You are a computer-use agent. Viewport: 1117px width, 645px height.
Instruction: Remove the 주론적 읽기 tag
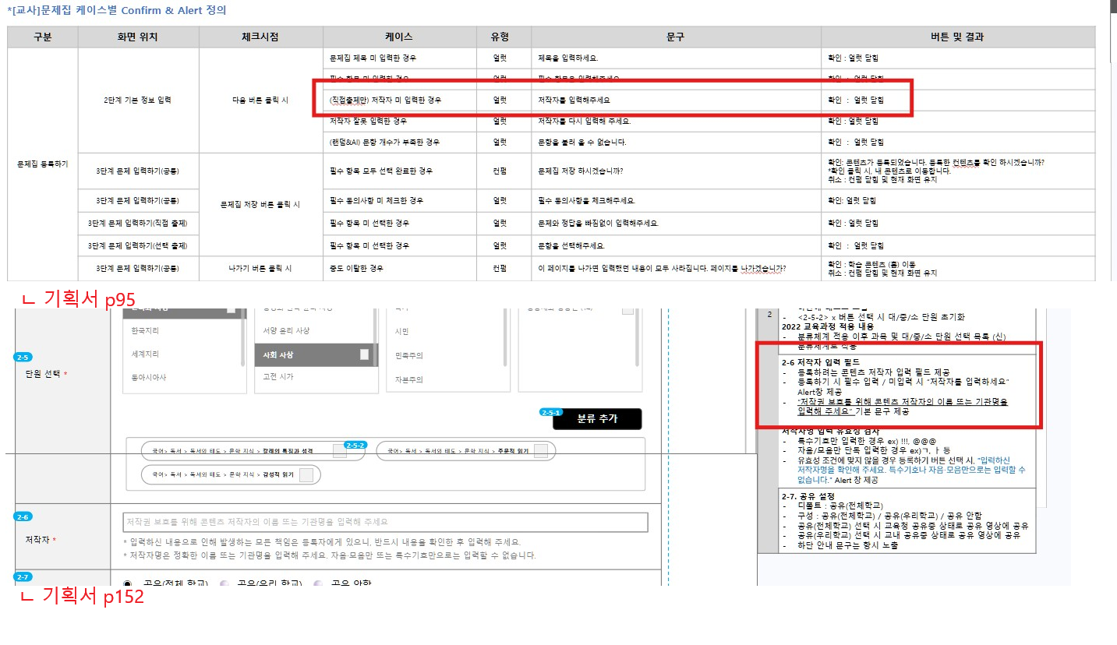(541, 451)
